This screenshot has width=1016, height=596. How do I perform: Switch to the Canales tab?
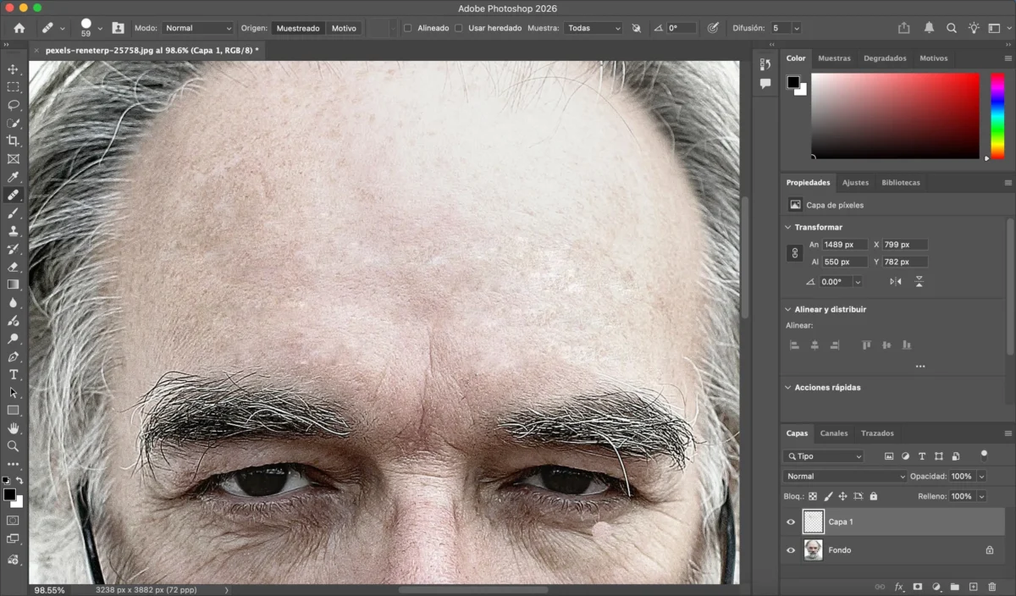tap(834, 433)
